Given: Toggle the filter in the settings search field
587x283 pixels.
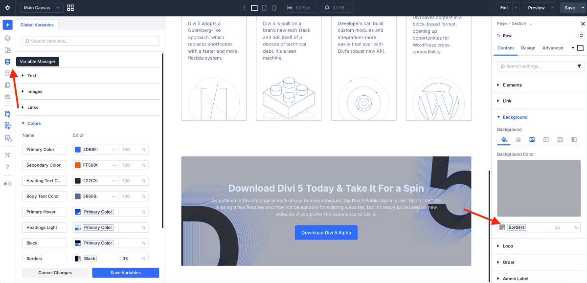Looking at the screenshot, I should [579, 66].
